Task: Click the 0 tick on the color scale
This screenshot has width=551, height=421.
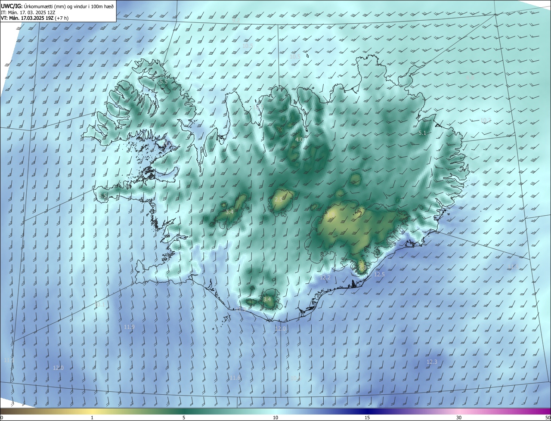Action: [2, 418]
